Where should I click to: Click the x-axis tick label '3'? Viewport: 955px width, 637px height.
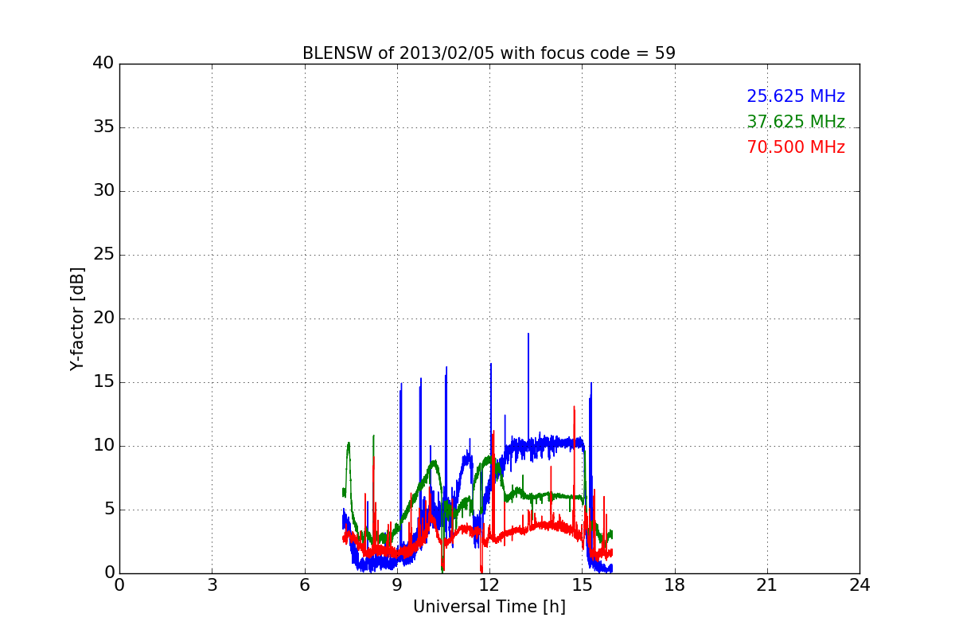coord(212,585)
